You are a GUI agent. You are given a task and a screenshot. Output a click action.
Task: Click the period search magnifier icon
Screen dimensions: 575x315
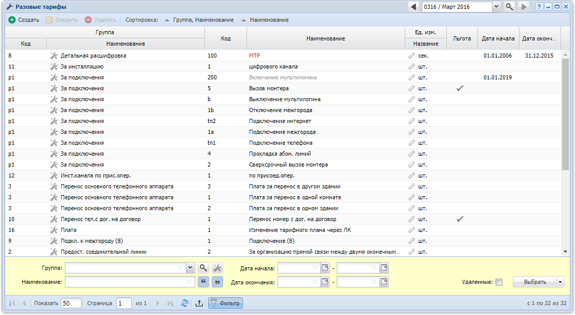click(x=510, y=7)
